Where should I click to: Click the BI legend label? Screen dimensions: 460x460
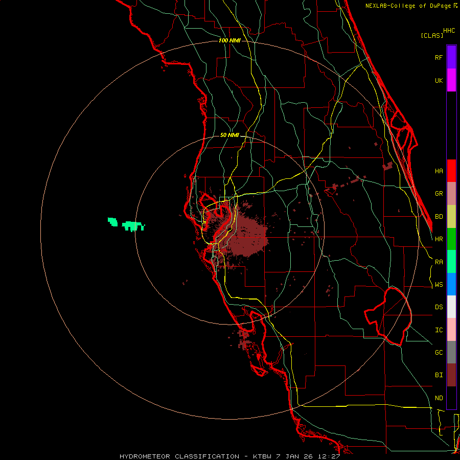439,375
